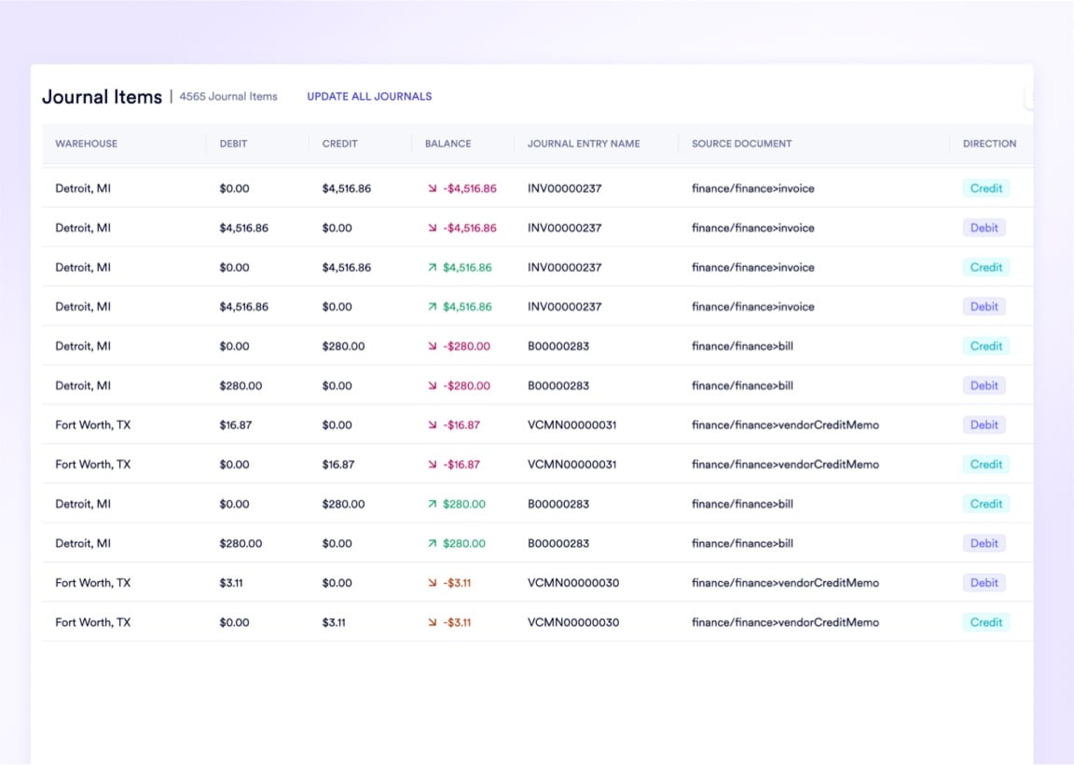
Task: Select Debit badge in the -$280.00 balance row
Action: coord(984,386)
